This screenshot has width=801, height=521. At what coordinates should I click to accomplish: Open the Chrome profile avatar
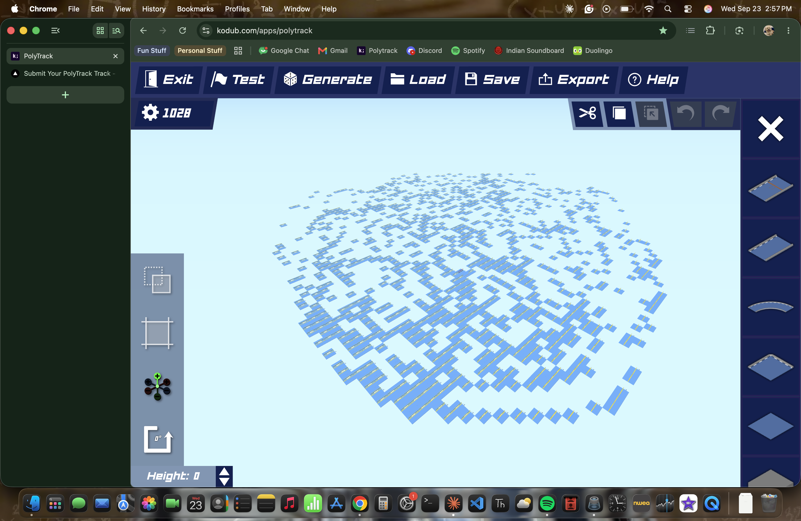click(769, 31)
